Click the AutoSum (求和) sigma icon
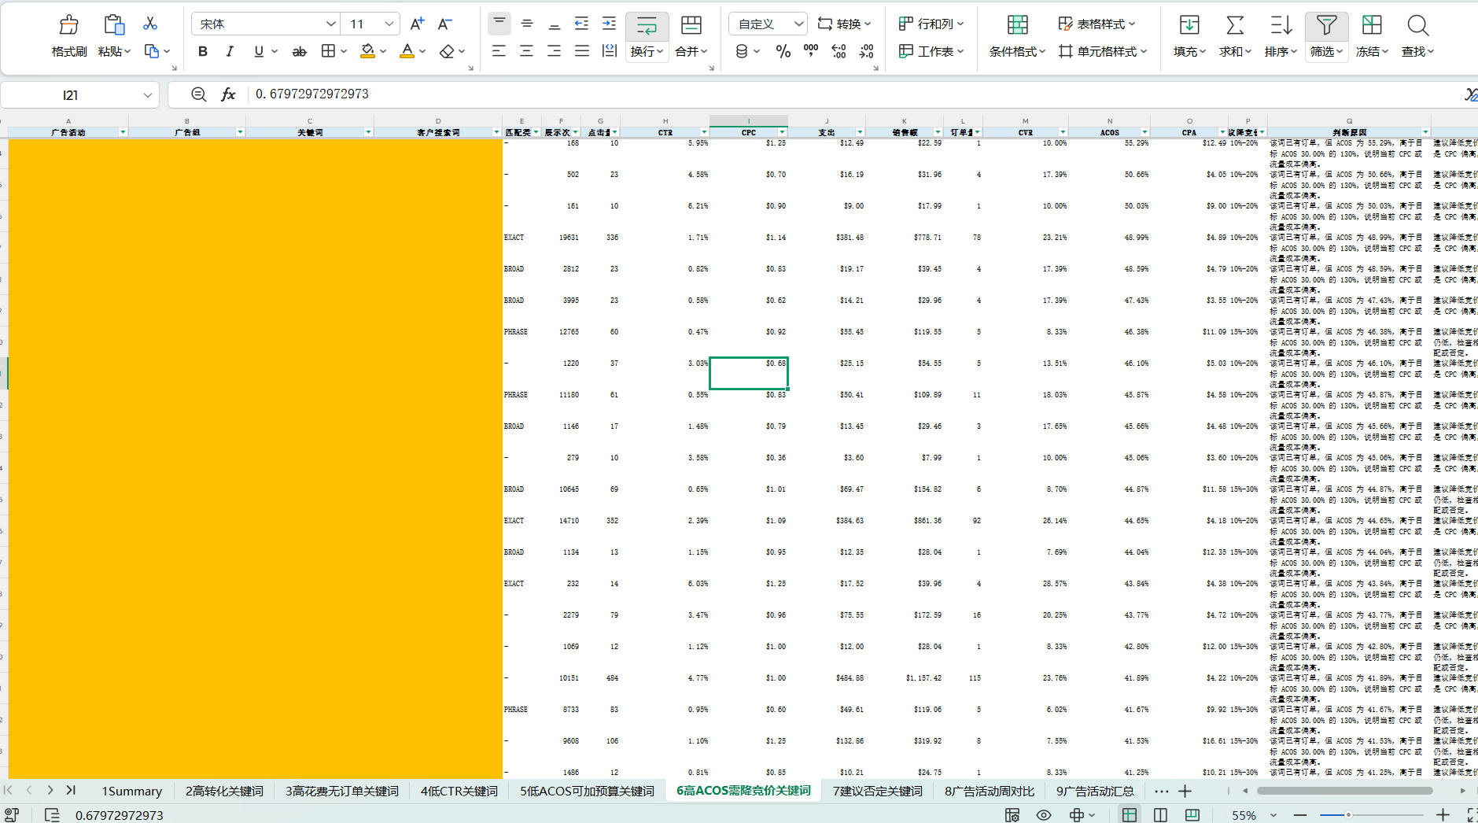Image resolution: width=1478 pixels, height=823 pixels. point(1235,24)
